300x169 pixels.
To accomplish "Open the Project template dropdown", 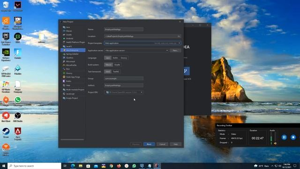I will (142, 43).
